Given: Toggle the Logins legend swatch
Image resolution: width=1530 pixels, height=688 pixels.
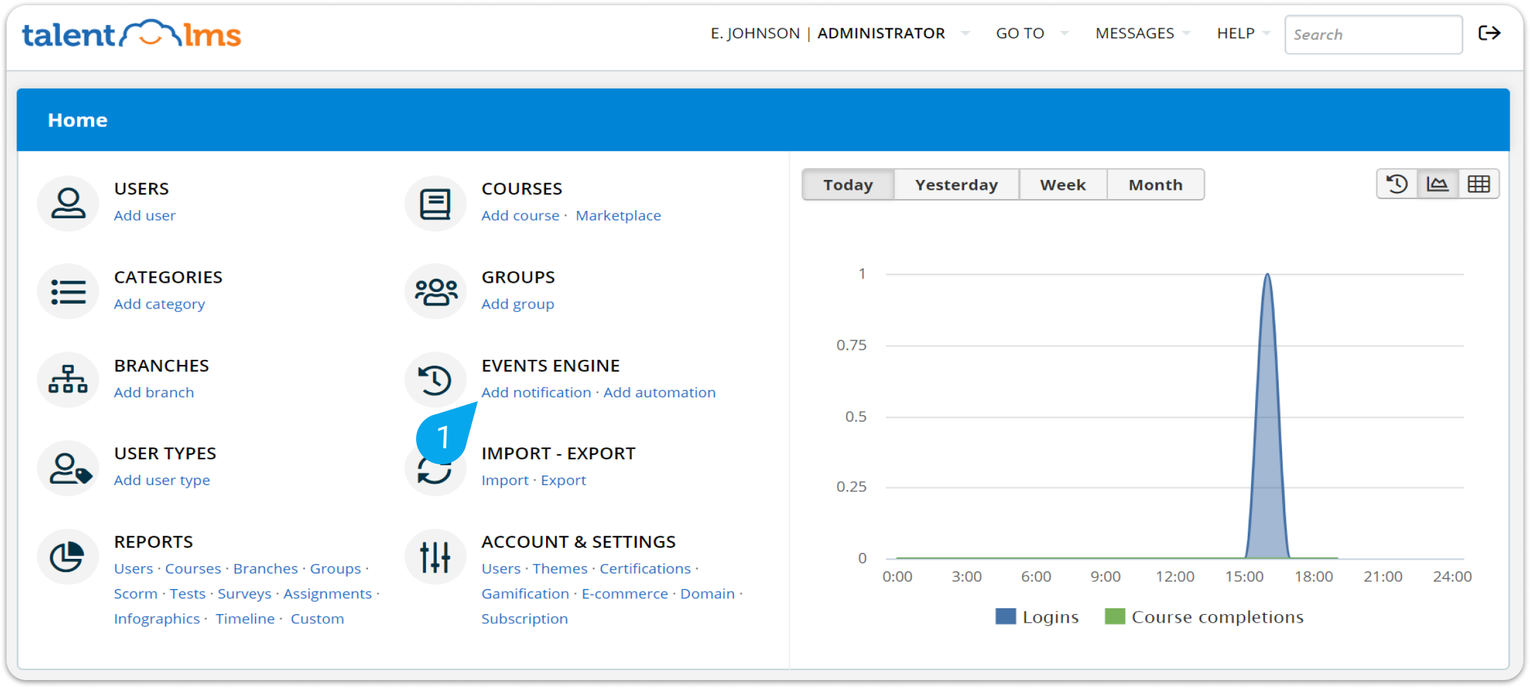Looking at the screenshot, I should point(1006,616).
